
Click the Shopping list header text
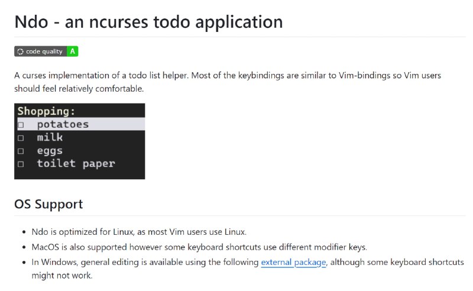[46, 111]
